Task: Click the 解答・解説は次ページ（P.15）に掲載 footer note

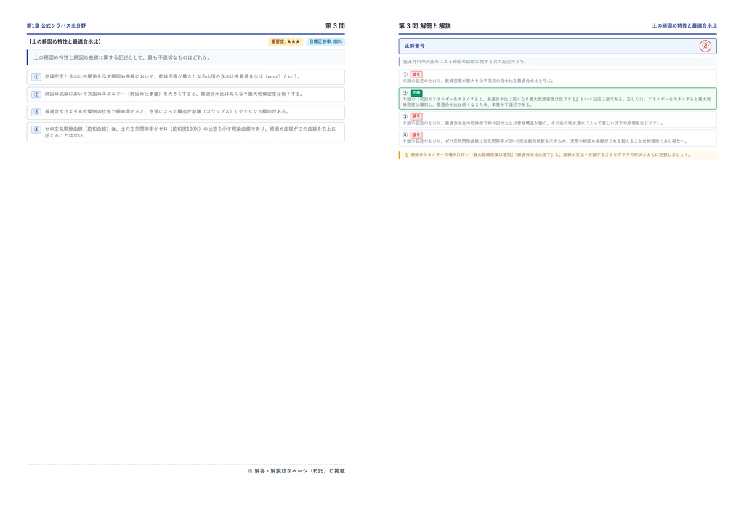Action: (296, 471)
